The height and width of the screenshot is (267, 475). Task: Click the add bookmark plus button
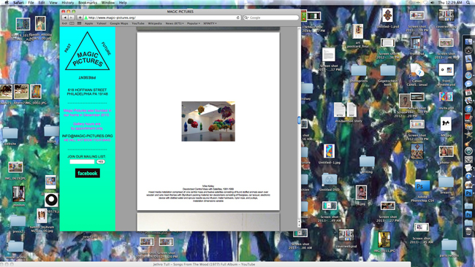(80, 18)
